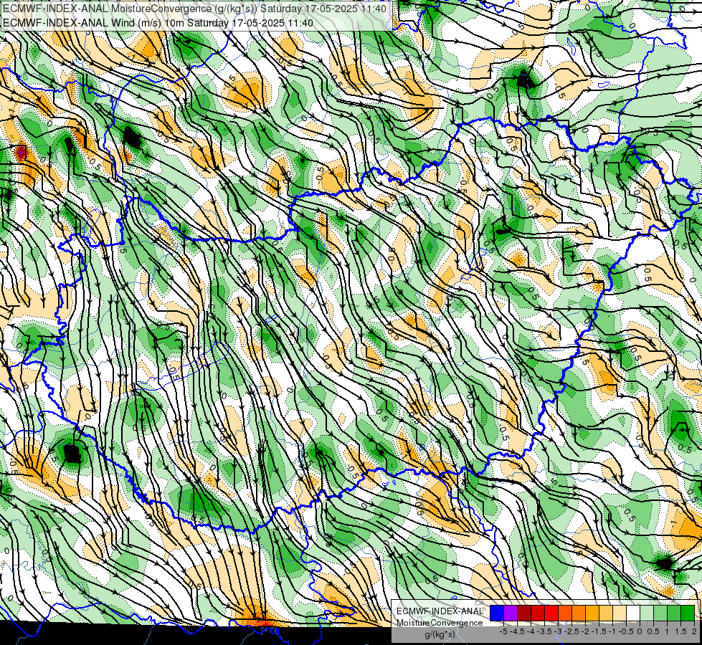This screenshot has width=702, height=645.
Task: Click the -0.5 tick value in the legend
Action: pyautogui.click(x=626, y=631)
